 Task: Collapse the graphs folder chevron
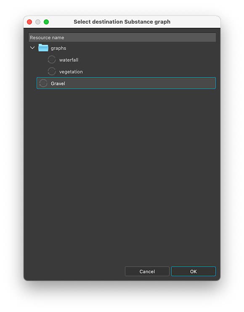tap(32, 48)
